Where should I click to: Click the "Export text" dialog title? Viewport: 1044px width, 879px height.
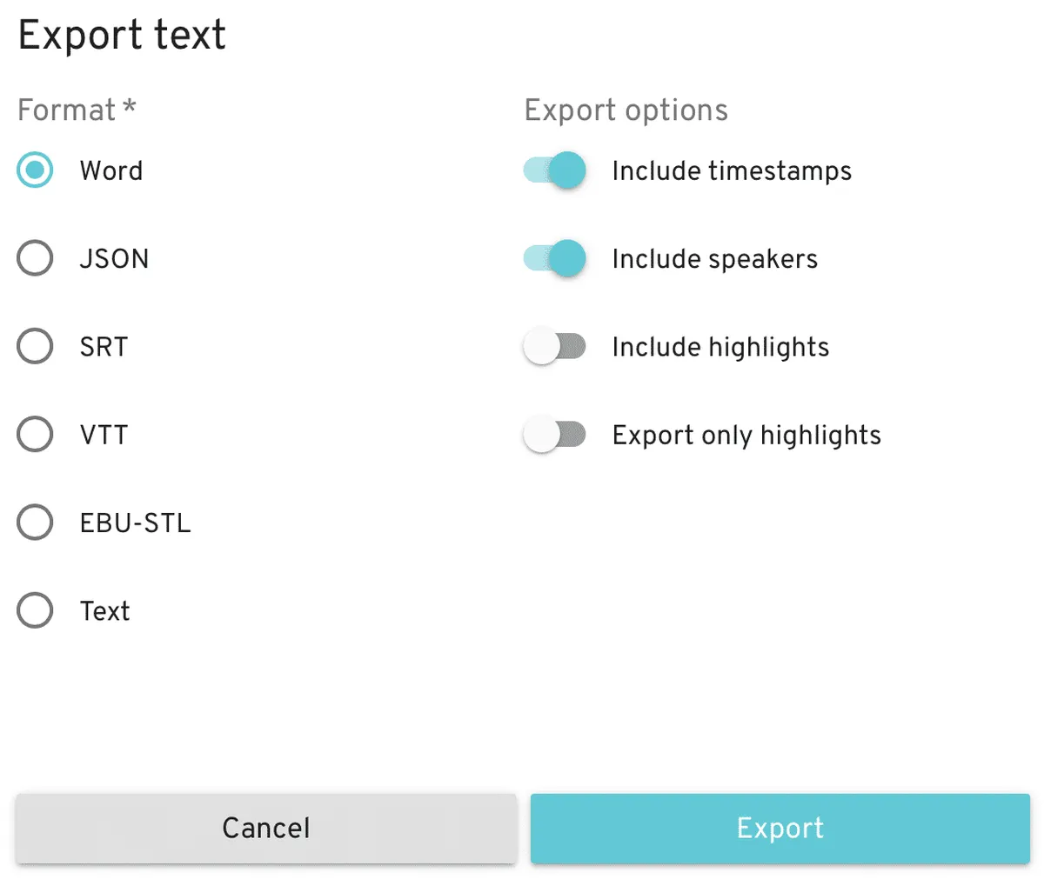[122, 36]
